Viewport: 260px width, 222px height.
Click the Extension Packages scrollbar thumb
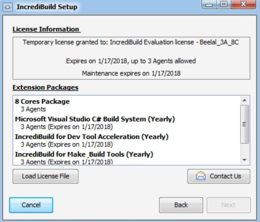point(244,124)
